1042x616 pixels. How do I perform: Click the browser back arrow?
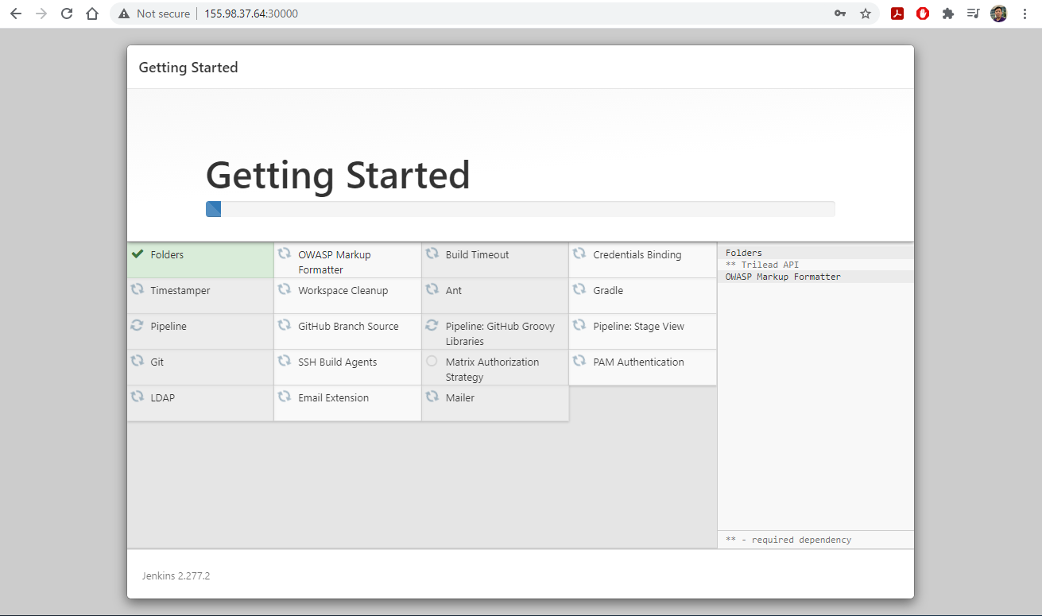16,14
